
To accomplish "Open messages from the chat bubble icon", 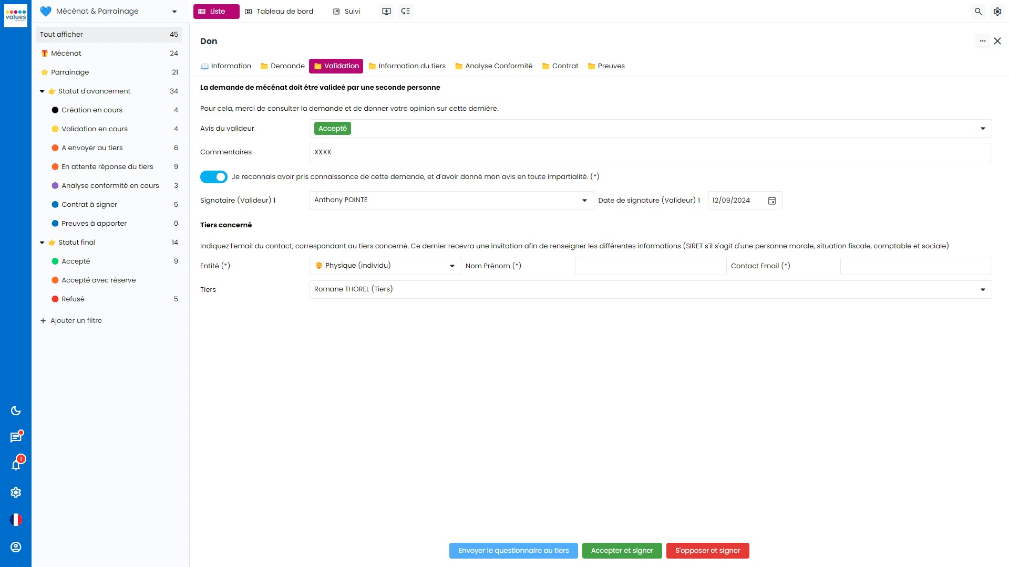I will point(16,437).
